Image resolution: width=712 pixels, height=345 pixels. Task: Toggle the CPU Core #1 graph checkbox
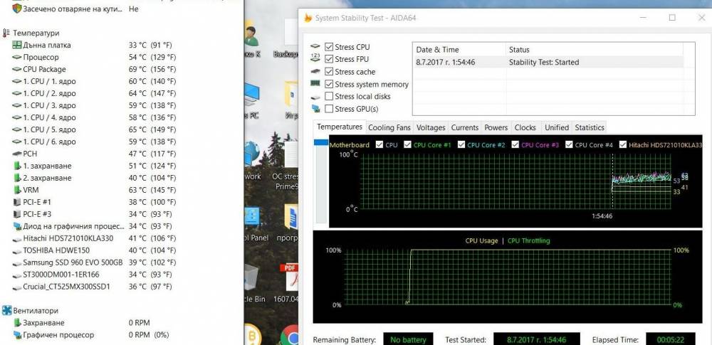(407, 145)
